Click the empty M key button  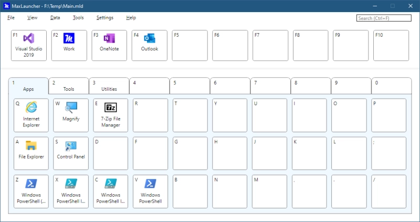pyautogui.click(x=269, y=192)
